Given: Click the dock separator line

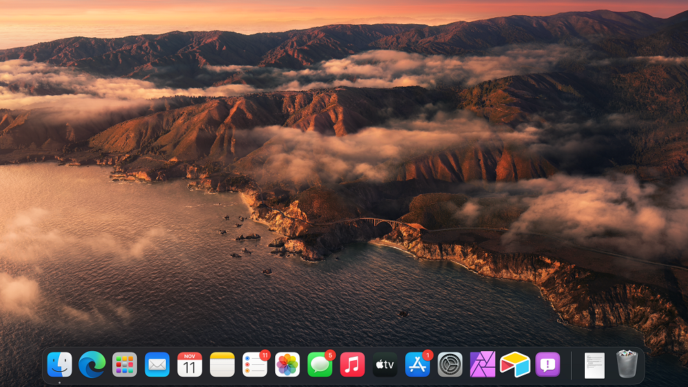Looking at the screenshot, I should (x=571, y=365).
